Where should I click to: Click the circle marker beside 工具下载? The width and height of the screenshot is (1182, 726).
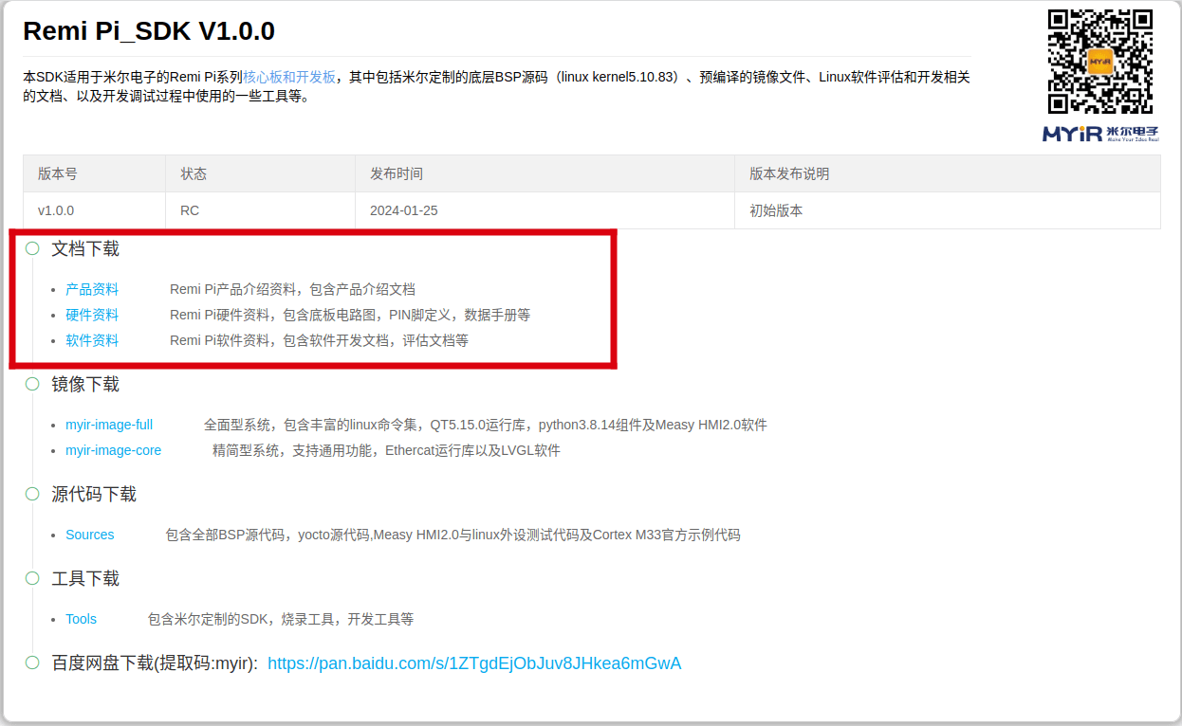coord(32,578)
